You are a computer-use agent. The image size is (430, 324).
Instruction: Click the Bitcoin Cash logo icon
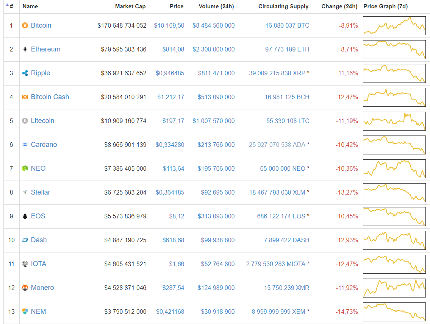25,97
